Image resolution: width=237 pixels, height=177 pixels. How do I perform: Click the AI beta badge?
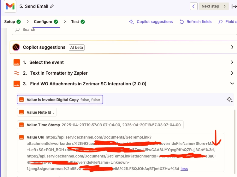77,48
